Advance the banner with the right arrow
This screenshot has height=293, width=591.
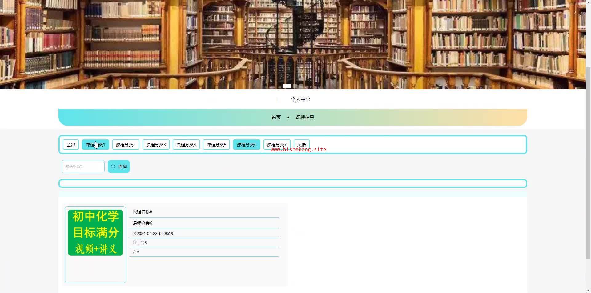point(575,12)
